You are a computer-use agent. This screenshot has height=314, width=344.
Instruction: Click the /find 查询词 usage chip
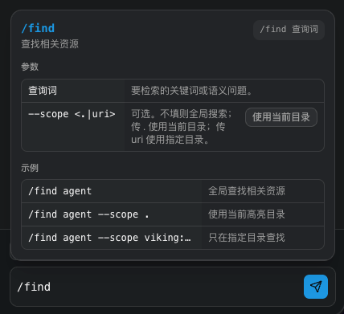point(289,29)
